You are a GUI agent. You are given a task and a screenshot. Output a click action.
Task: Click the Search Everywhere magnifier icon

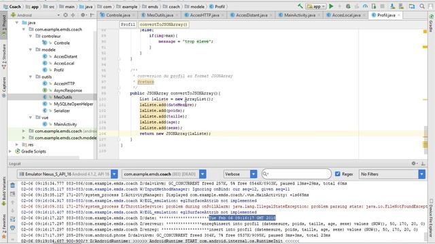click(422, 6)
